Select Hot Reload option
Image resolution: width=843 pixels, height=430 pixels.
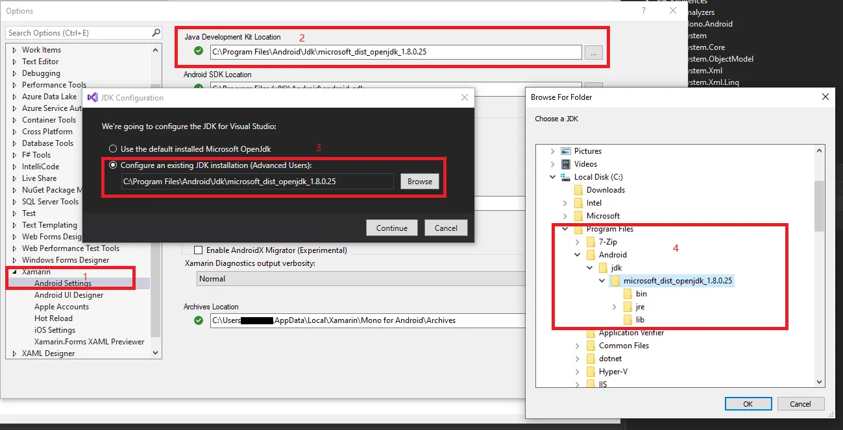coord(53,318)
